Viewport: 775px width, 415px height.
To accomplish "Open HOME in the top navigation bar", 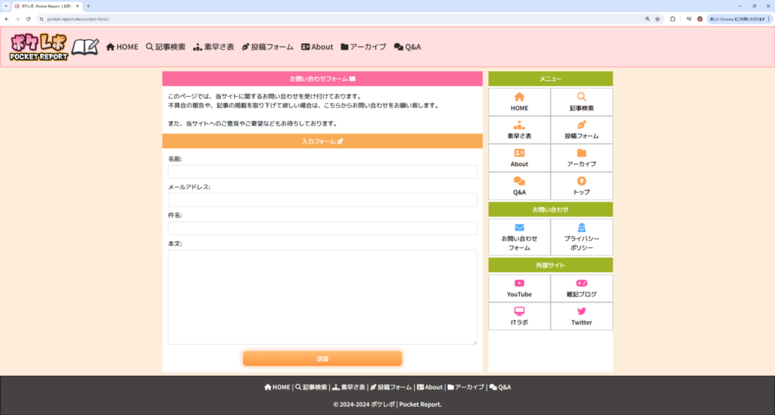I will [x=122, y=47].
